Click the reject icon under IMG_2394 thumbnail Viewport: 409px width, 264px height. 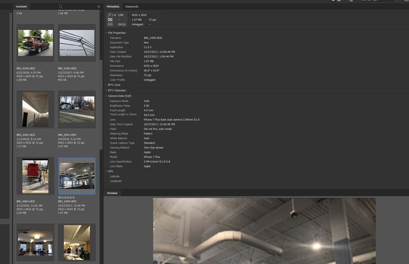click(60, 198)
